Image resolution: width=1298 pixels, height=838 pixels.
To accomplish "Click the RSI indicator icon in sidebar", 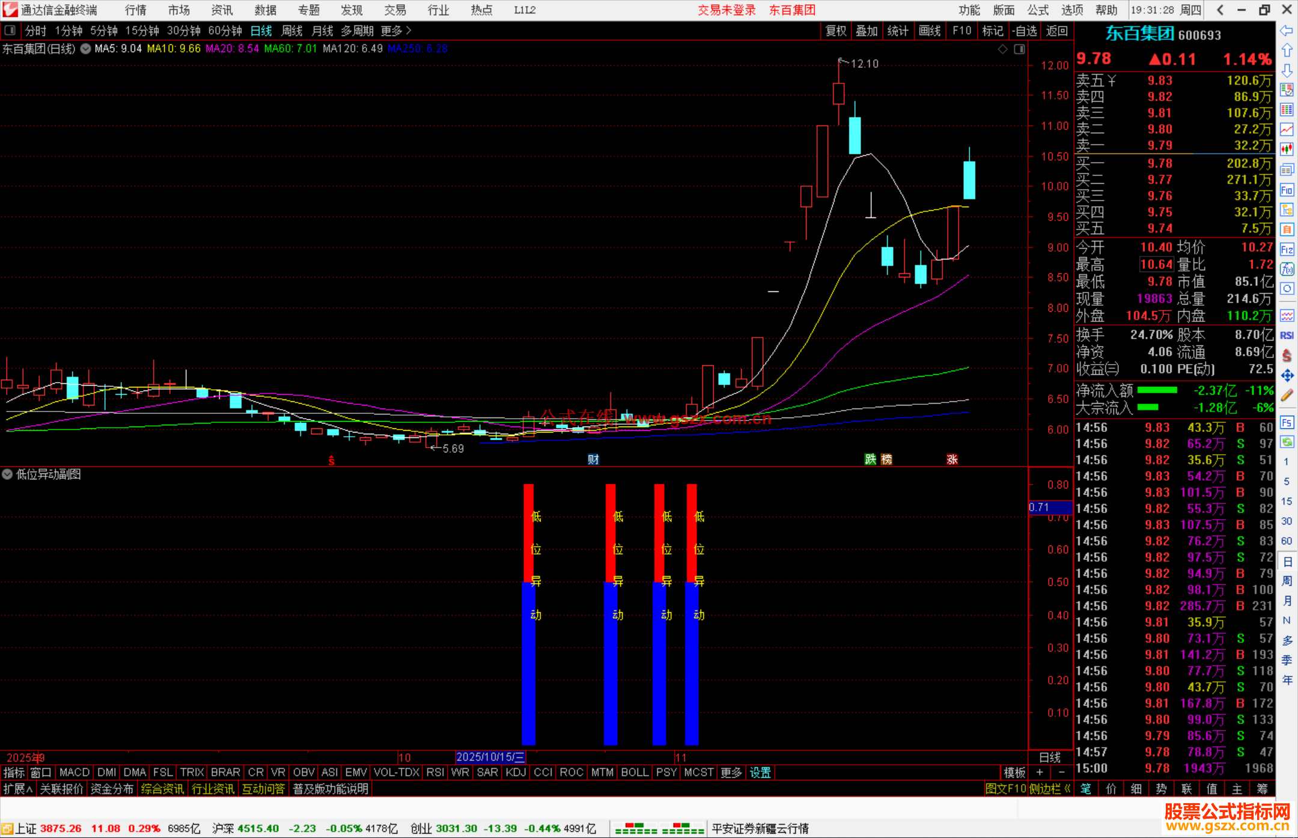I will [1287, 336].
